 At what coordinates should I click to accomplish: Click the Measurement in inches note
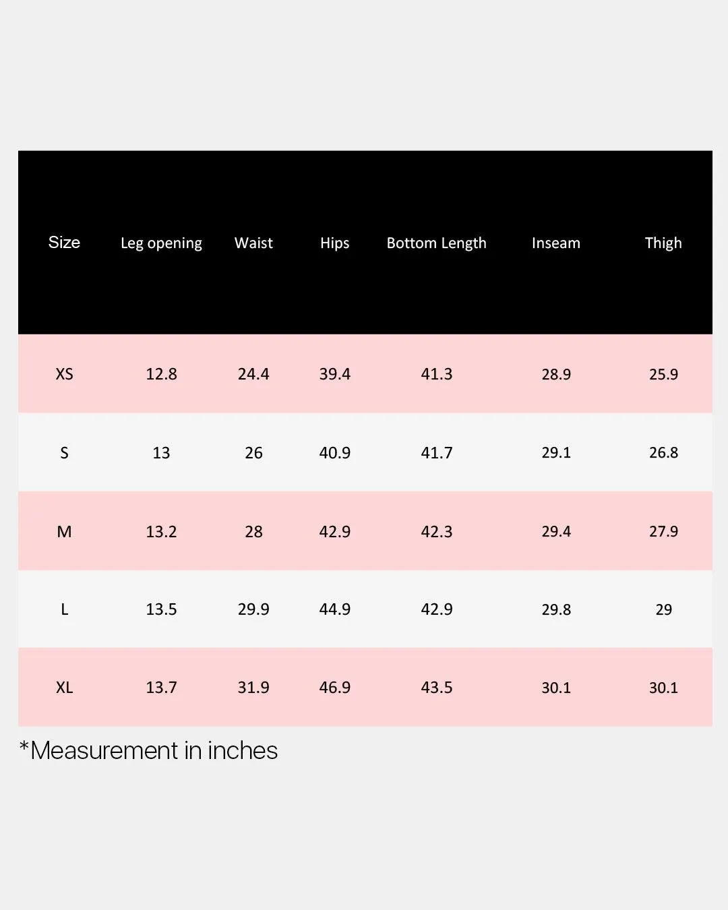[148, 750]
